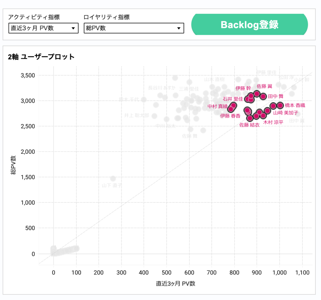This screenshot has width=321, height=300.
Task: Click the green Backlog登録 button
Action: click(250, 25)
